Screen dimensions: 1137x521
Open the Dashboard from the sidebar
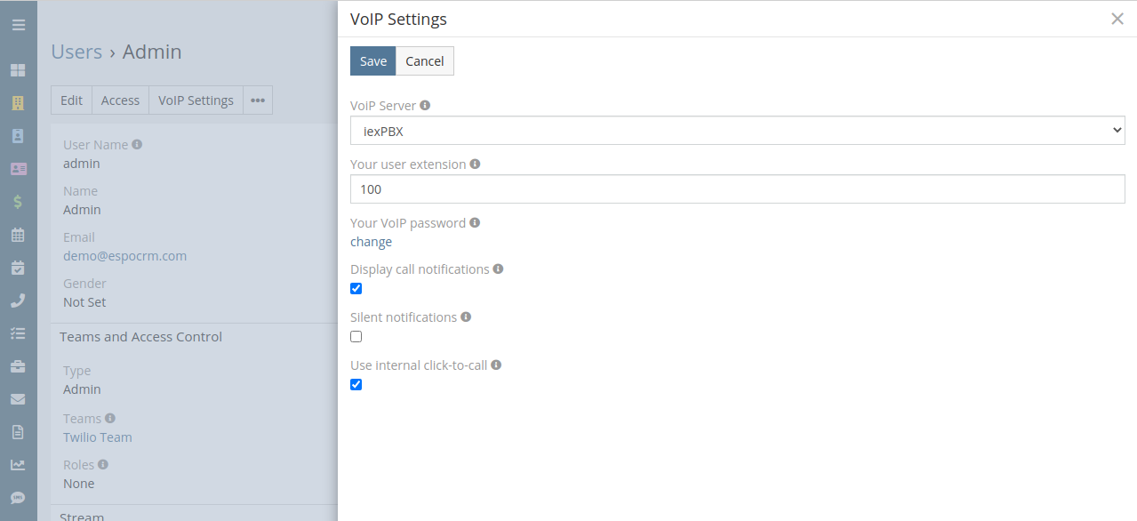point(18,69)
